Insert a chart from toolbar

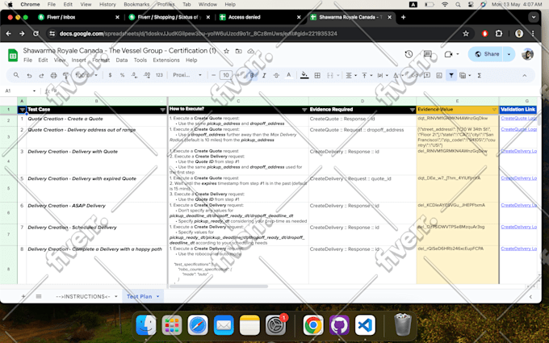point(439,75)
